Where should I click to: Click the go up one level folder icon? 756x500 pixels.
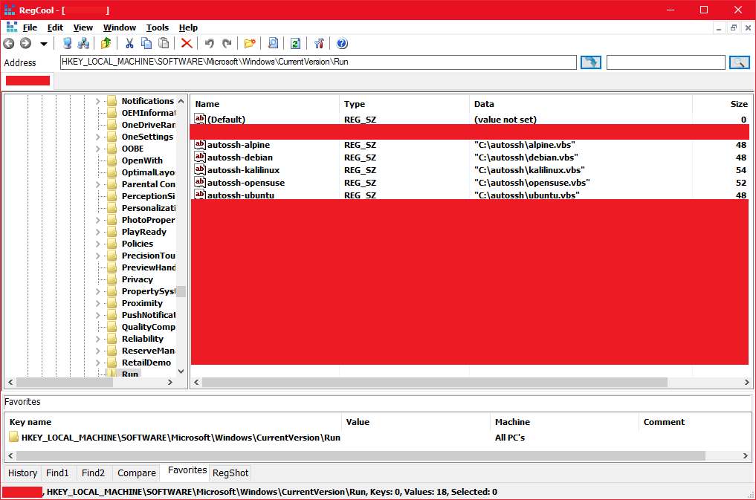[x=106, y=43]
